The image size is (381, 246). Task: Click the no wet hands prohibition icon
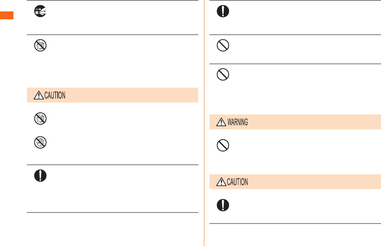point(40,142)
